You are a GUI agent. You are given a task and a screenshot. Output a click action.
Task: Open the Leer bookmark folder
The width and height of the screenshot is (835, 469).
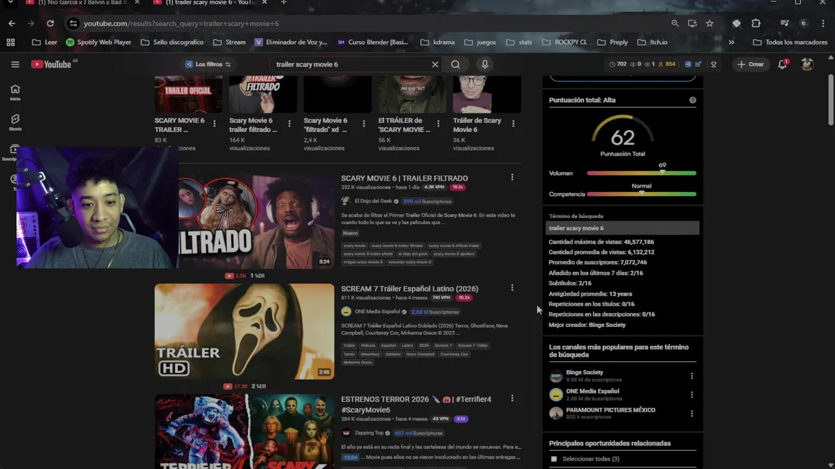(x=45, y=42)
